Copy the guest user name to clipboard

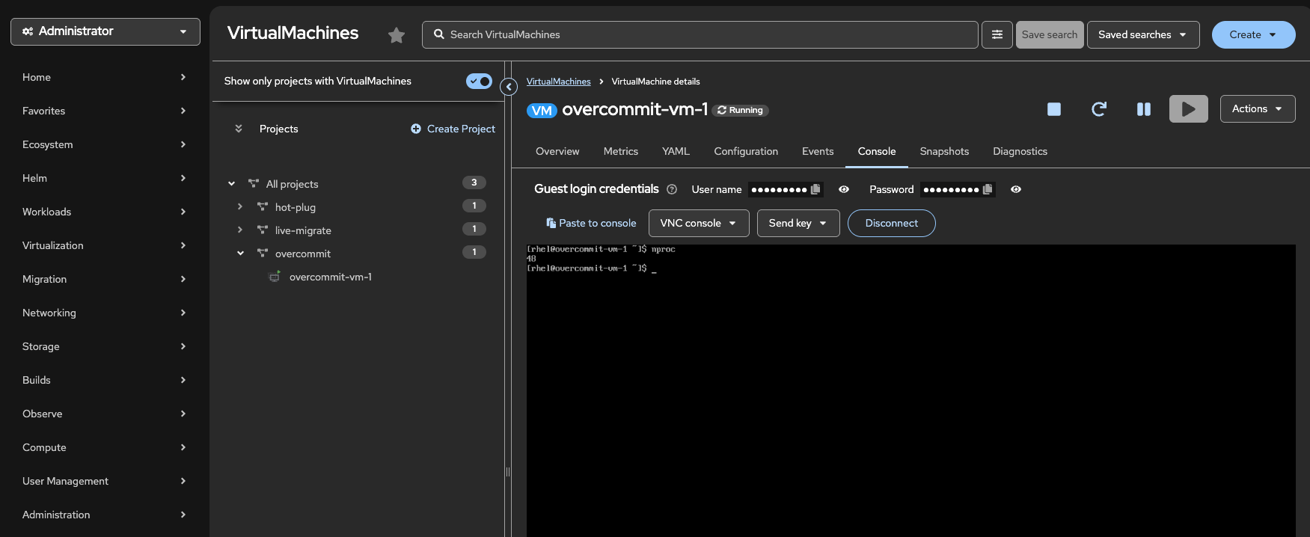[x=815, y=189]
